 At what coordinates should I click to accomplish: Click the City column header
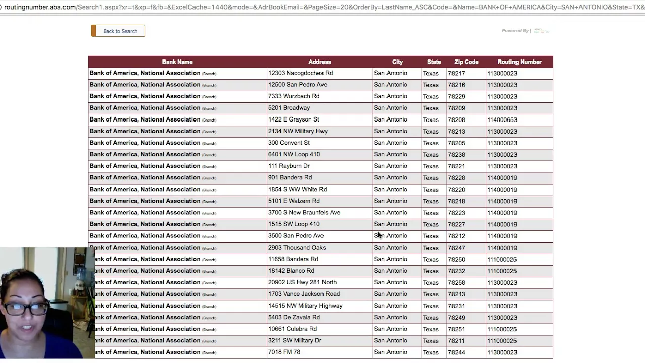pos(398,62)
